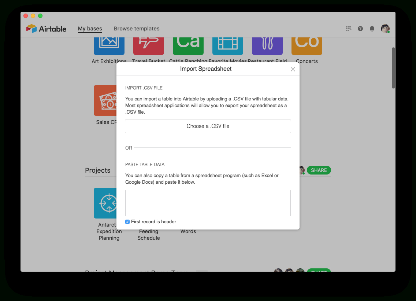Open the Cattle Ranching base icon
This screenshot has height=301, width=416.
tap(188, 46)
